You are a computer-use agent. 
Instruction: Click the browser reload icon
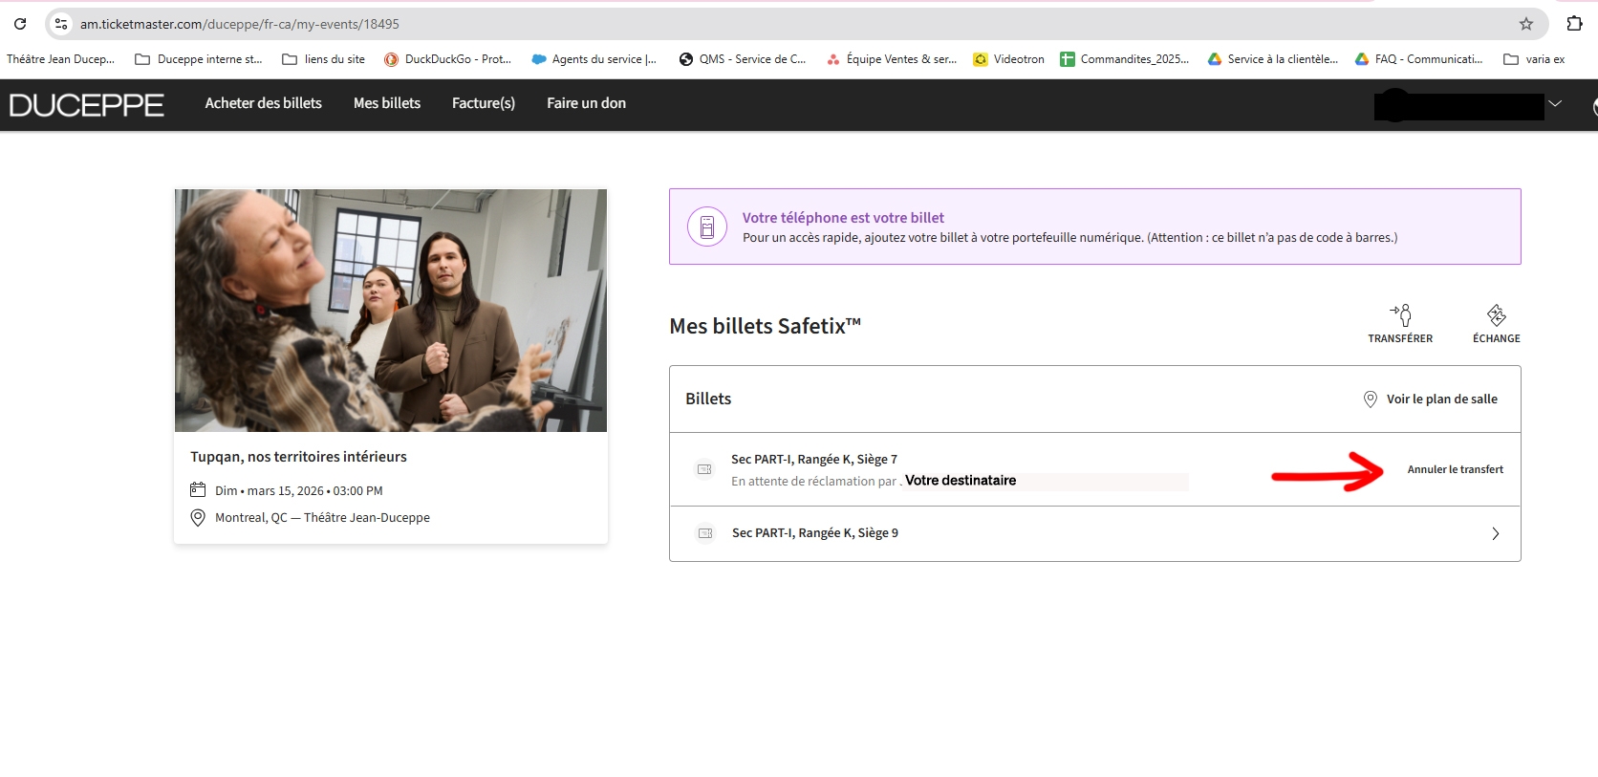click(x=20, y=24)
